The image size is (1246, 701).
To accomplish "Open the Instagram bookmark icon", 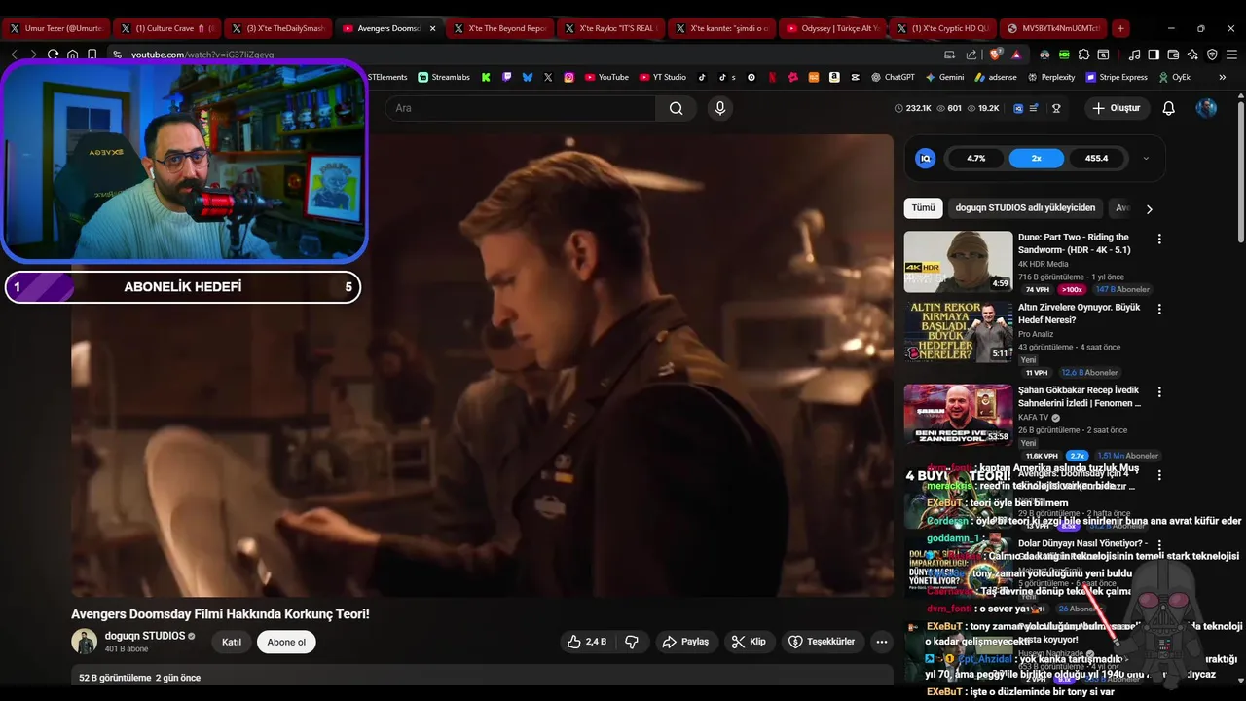I will 569,77.
